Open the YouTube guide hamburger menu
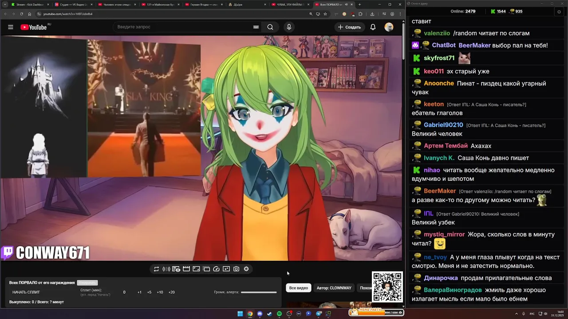The width and height of the screenshot is (568, 319). 11,27
